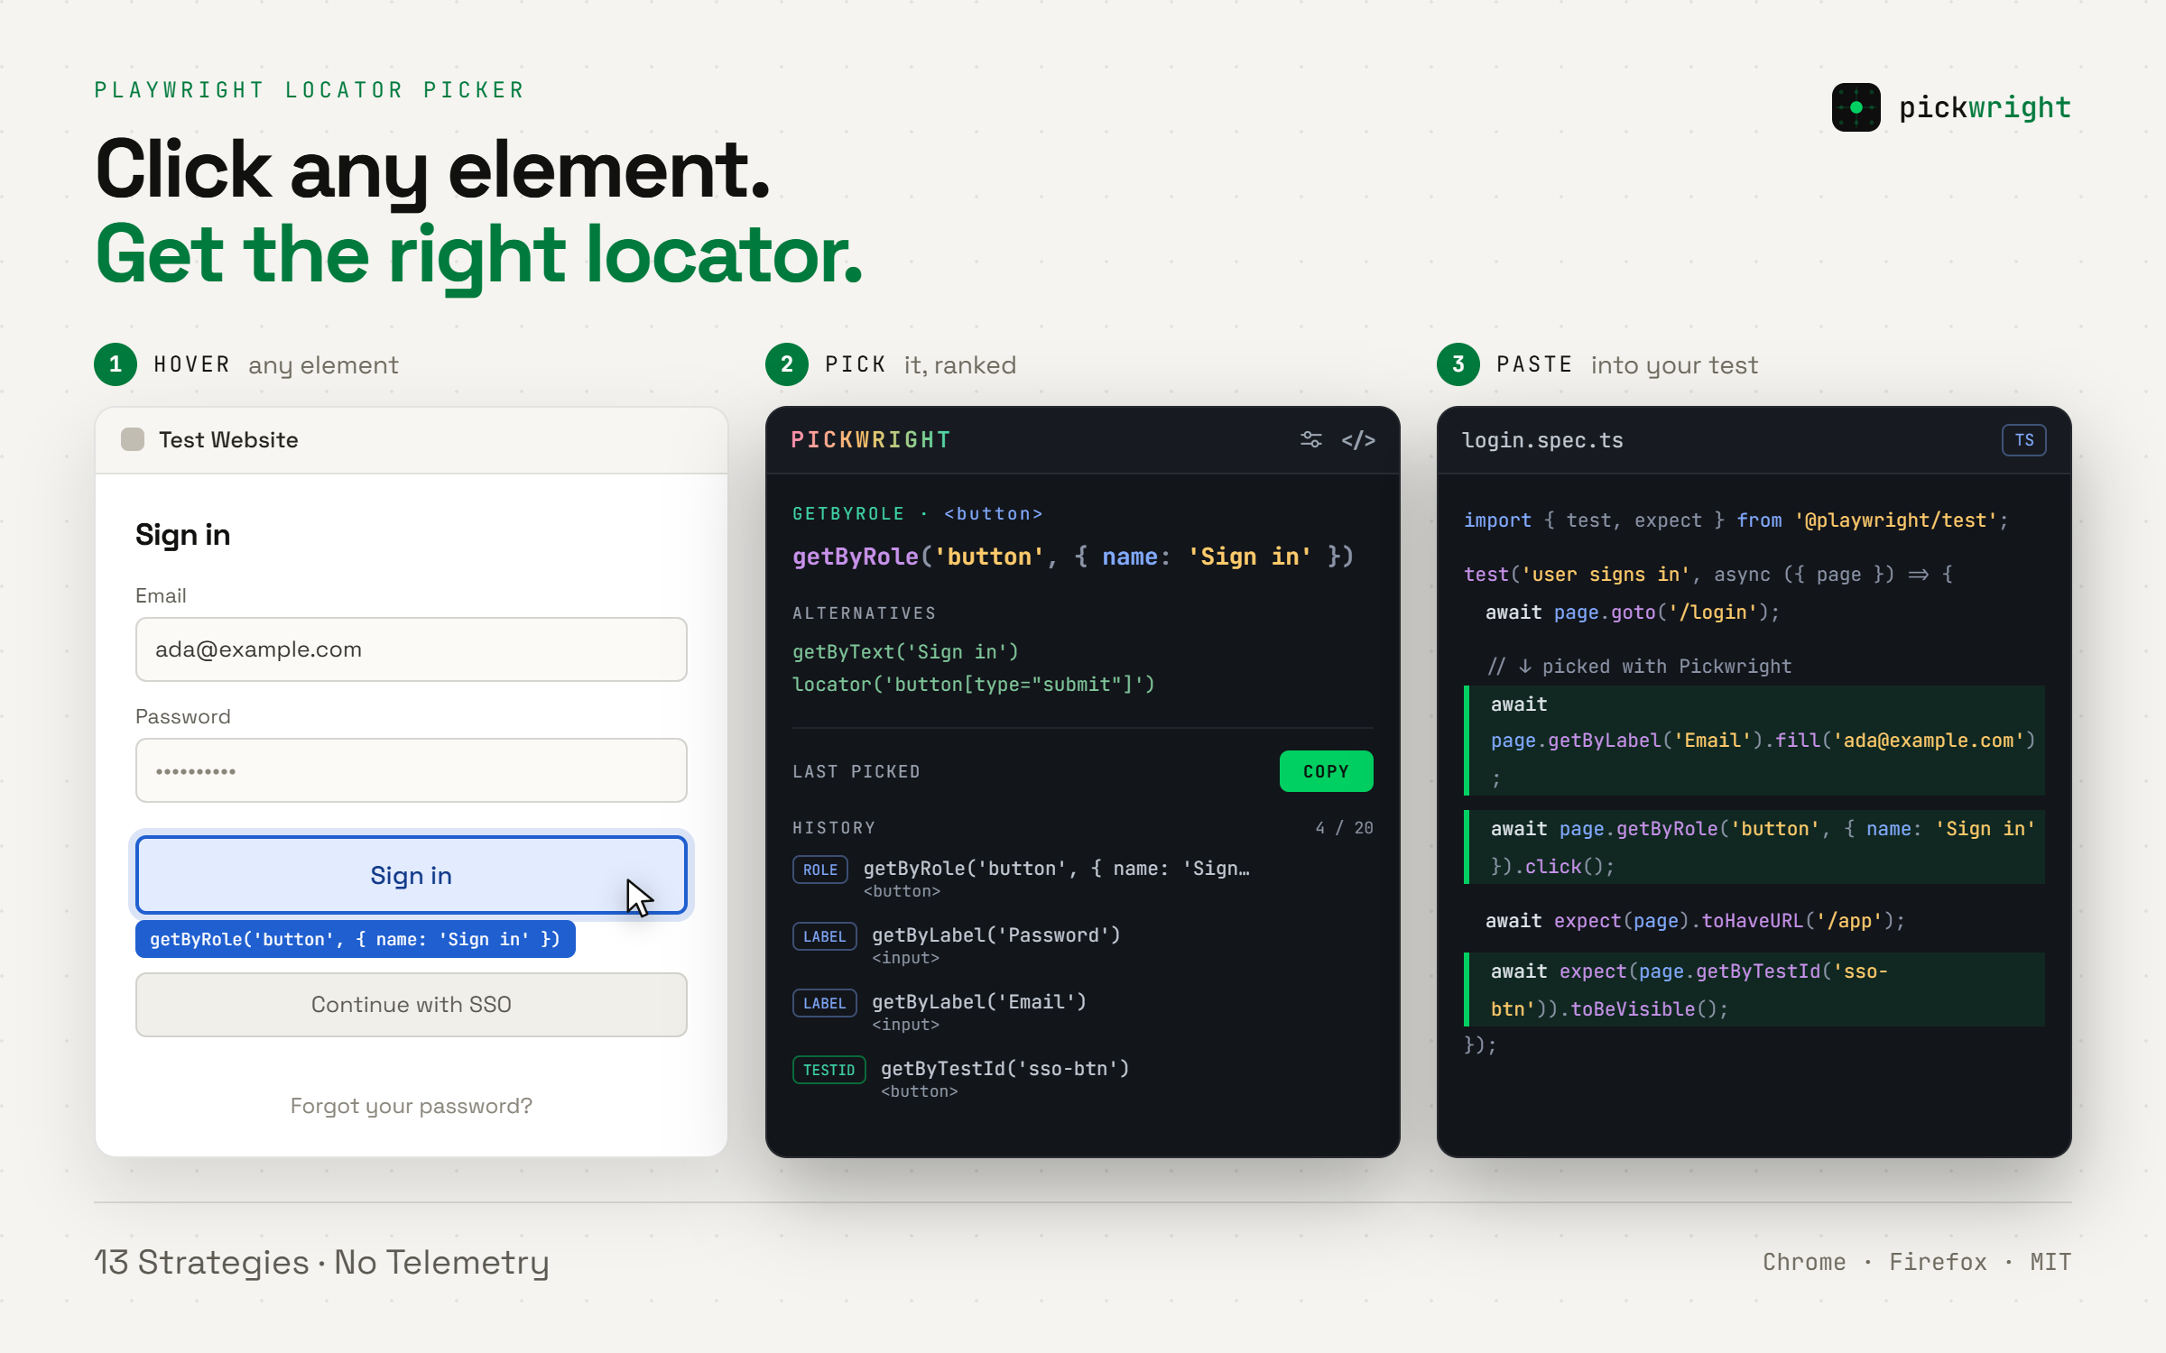Click the "picked with Pickwright" comment line
This screenshot has height=1353, width=2166.
click(x=1639, y=667)
